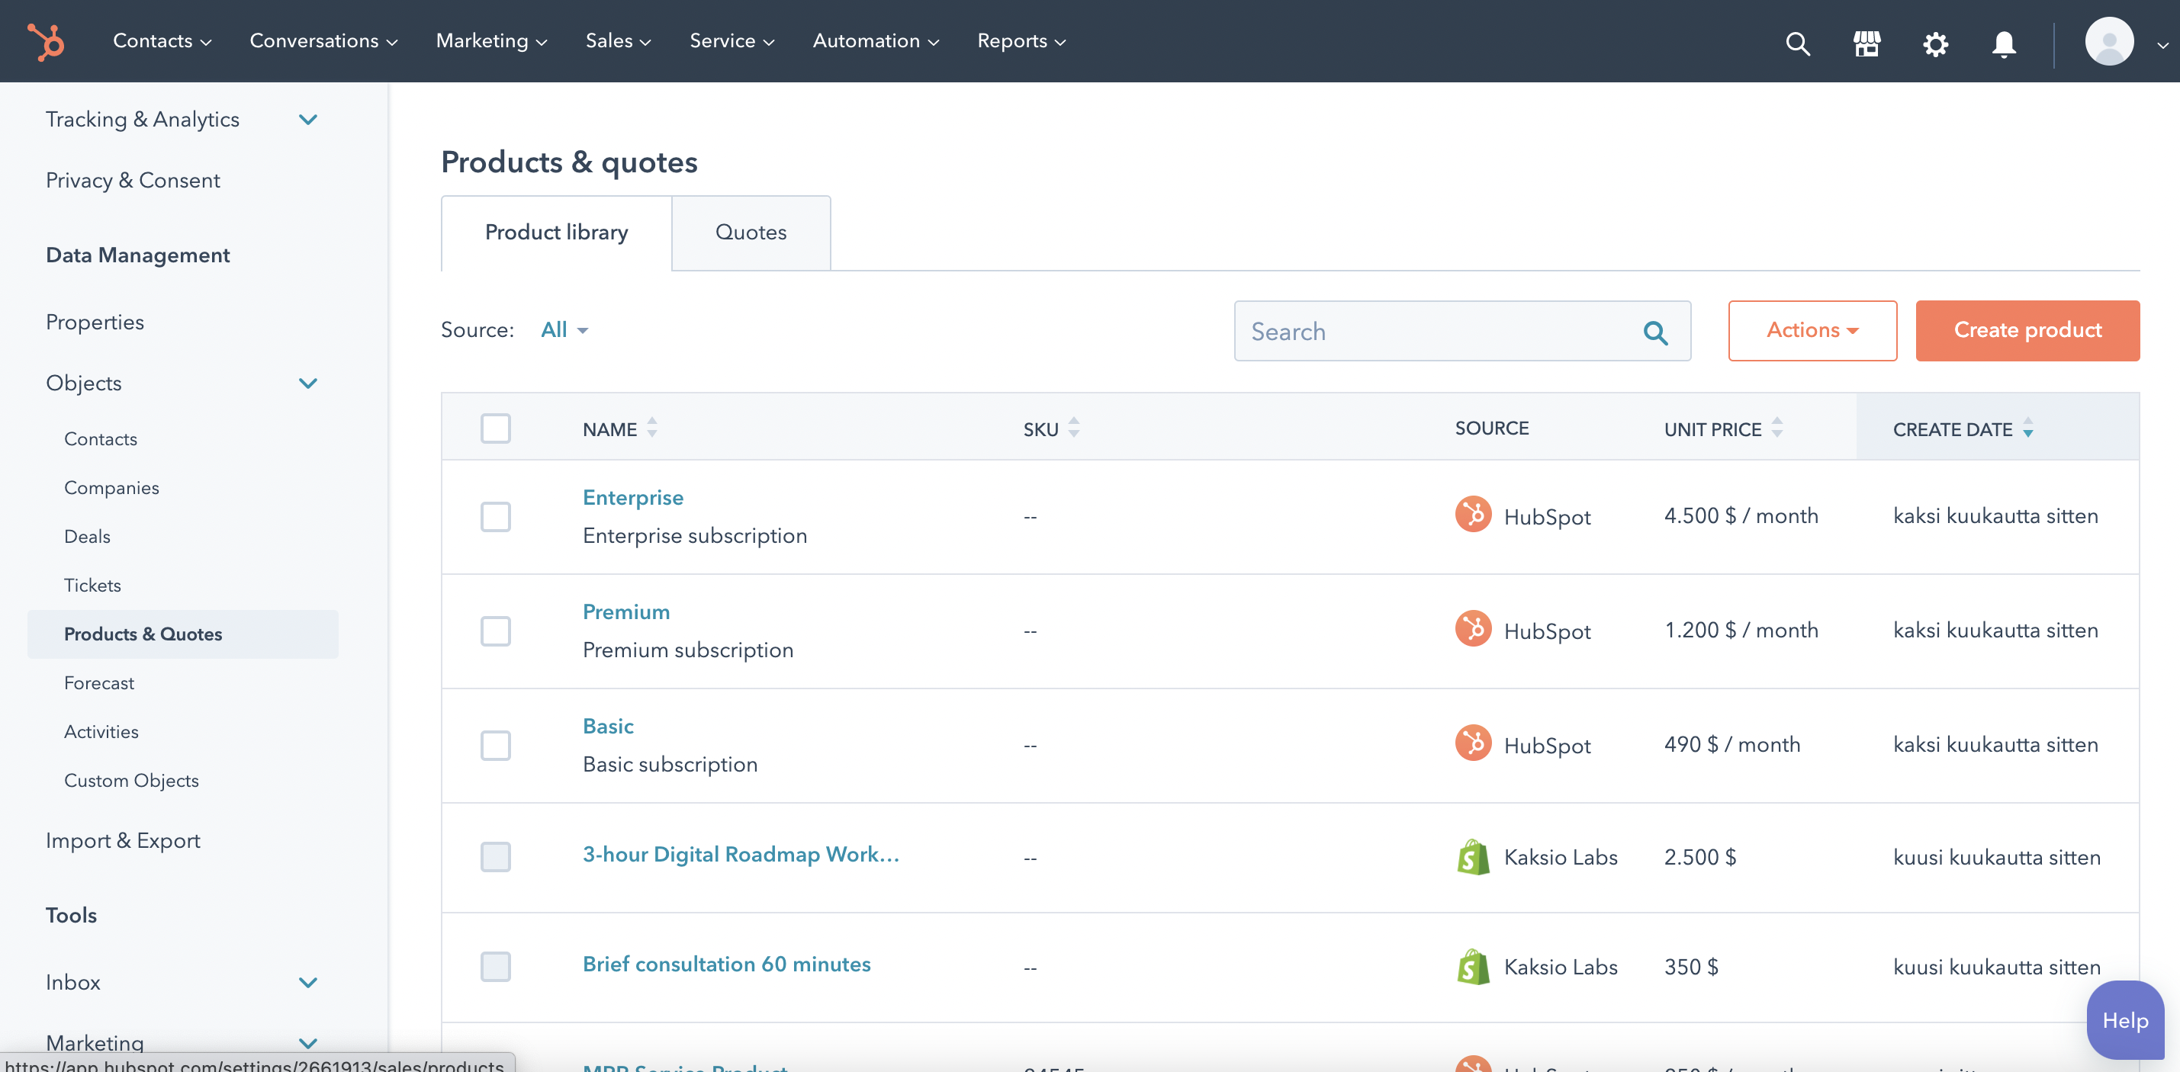Image resolution: width=2180 pixels, height=1072 pixels.
Task: Open Import & Export in the sidebar
Action: click(x=123, y=841)
